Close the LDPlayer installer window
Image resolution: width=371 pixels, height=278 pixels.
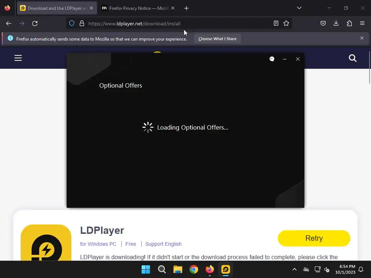click(298, 59)
